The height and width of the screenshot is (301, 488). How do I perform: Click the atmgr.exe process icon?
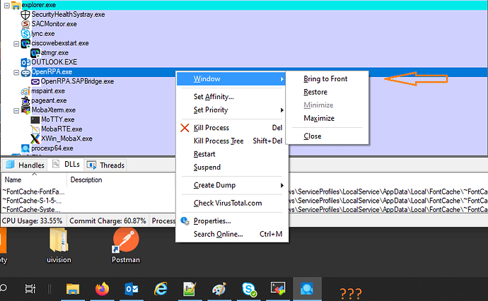tap(35, 53)
